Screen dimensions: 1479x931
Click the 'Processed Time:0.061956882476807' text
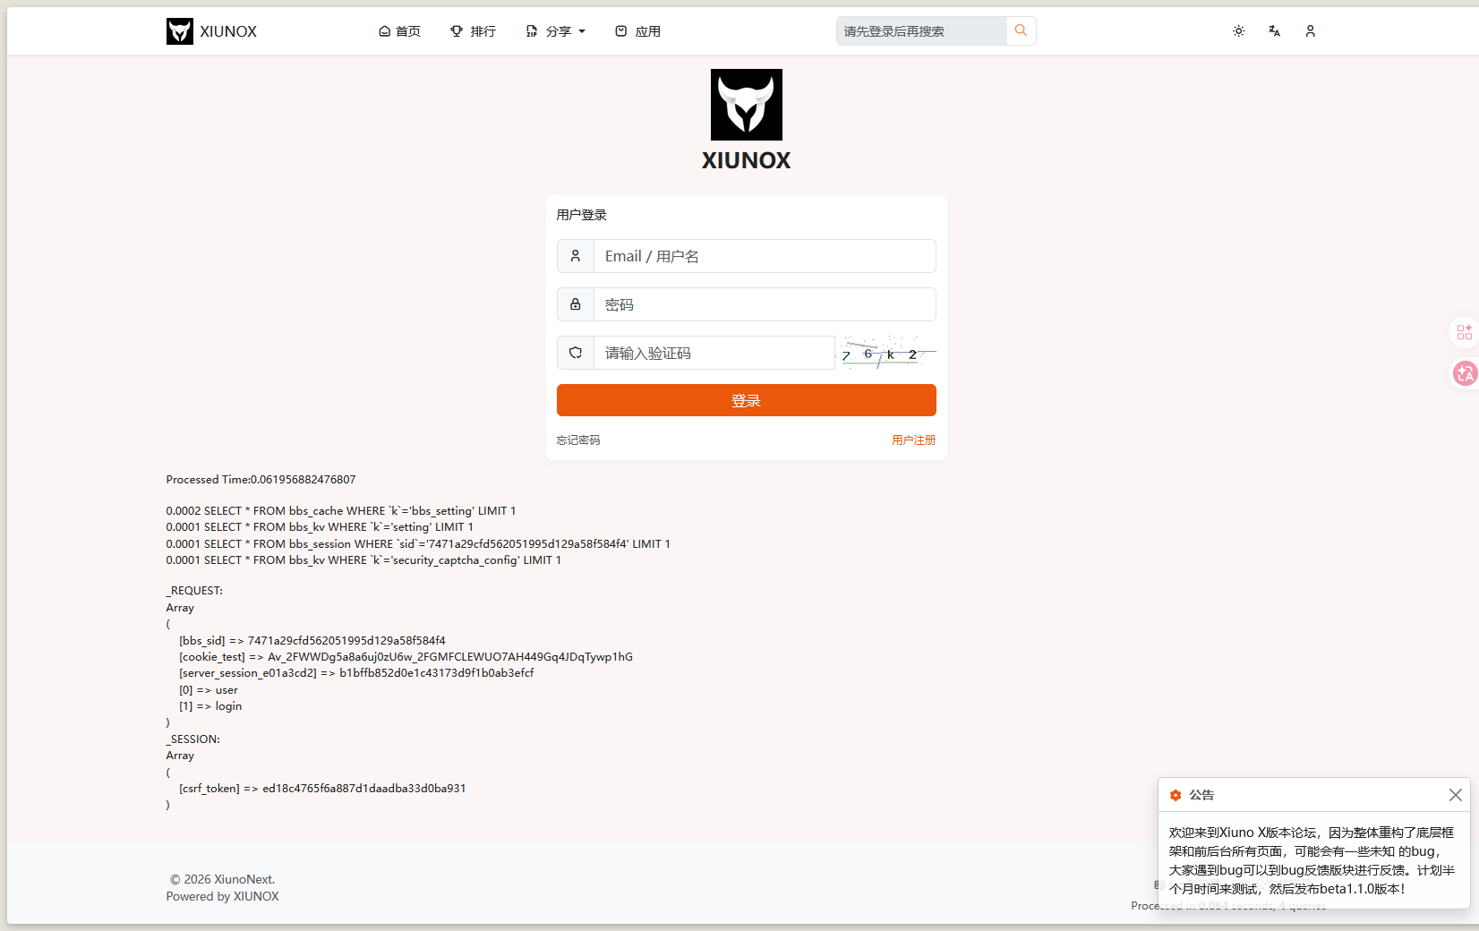[261, 480]
